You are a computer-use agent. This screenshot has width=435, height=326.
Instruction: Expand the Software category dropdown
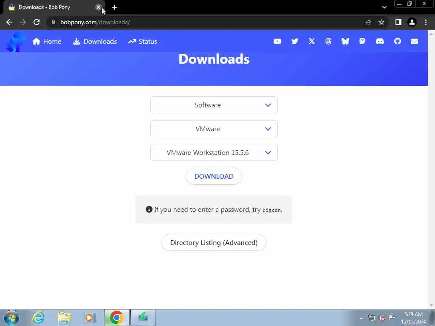click(214, 105)
